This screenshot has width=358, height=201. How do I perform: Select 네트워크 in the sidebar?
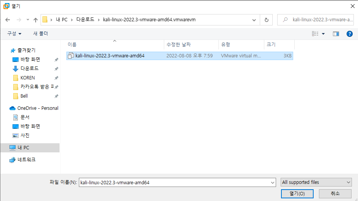(x=27, y=160)
